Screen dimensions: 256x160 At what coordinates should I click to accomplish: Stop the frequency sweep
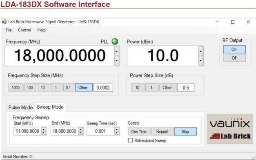coord(185,132)
